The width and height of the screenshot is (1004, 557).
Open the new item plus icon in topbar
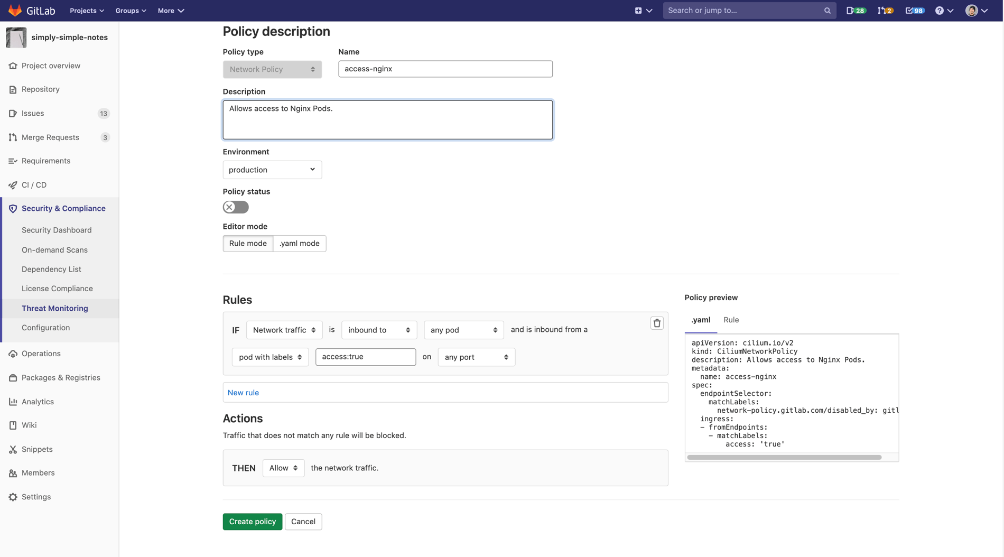(x=639, y=10)
